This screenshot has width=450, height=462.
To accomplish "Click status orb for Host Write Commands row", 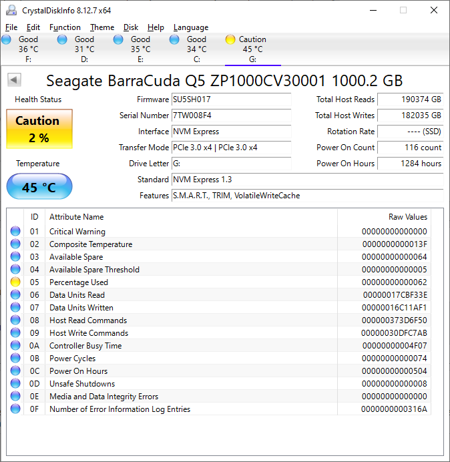I will pos(15,332).
